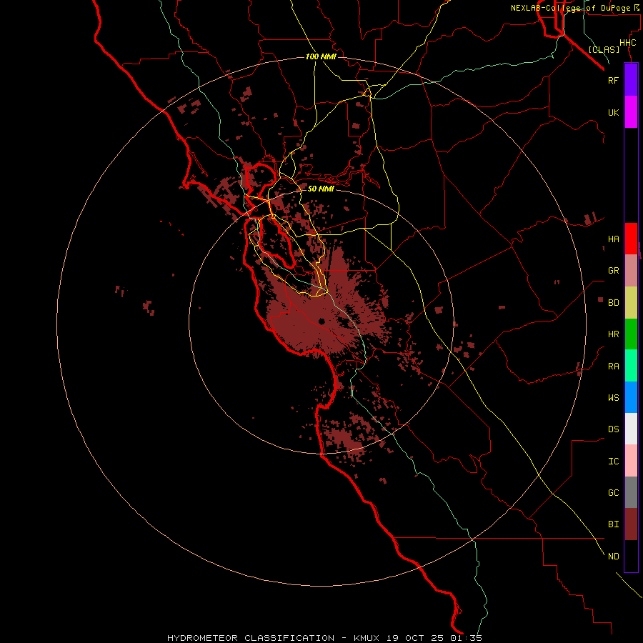The image size is (643, 643).
Task: Click the BI legend label
Action: coord(613,524)
